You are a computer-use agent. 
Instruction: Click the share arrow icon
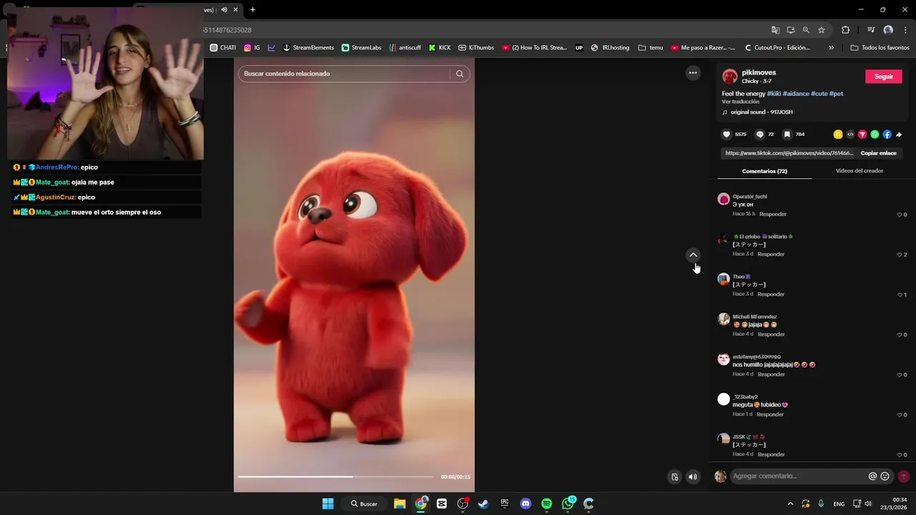[899, 134]
